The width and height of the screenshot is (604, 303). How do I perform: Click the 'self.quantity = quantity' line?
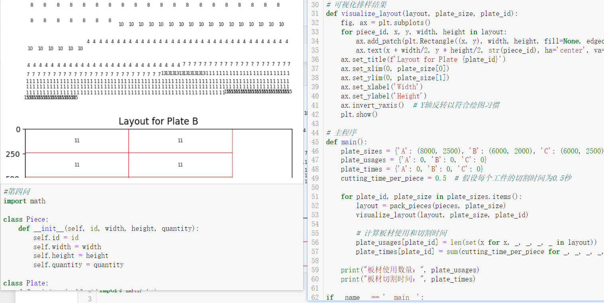[x=78, y=265]
